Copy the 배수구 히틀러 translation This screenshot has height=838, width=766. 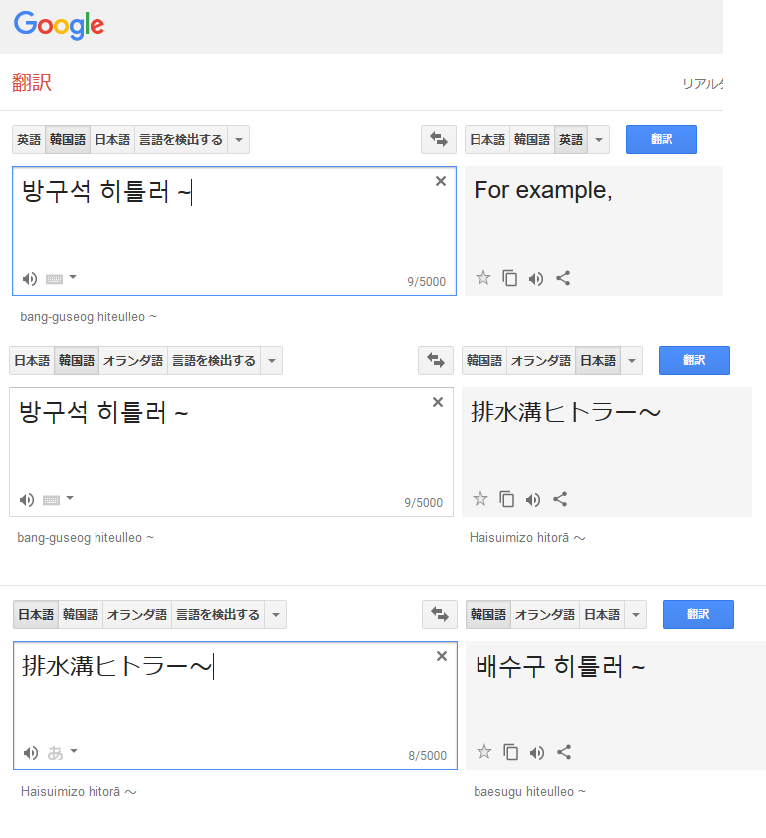pyautogui.click(x=510, y=752)
